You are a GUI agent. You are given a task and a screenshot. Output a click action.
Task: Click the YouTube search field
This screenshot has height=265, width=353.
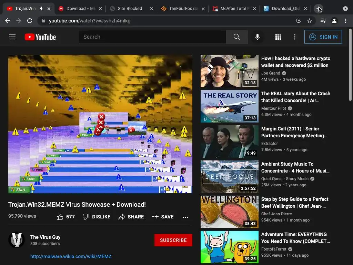click(152, 37)
